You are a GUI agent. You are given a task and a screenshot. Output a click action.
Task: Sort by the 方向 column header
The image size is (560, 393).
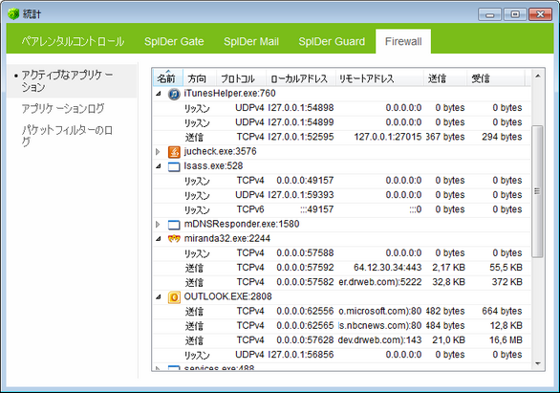[200, 77]
